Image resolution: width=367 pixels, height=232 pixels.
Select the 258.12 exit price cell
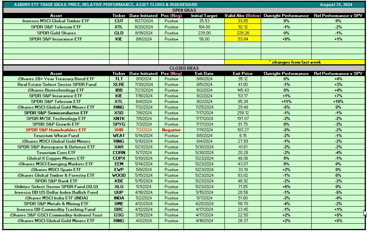[243, 113]
